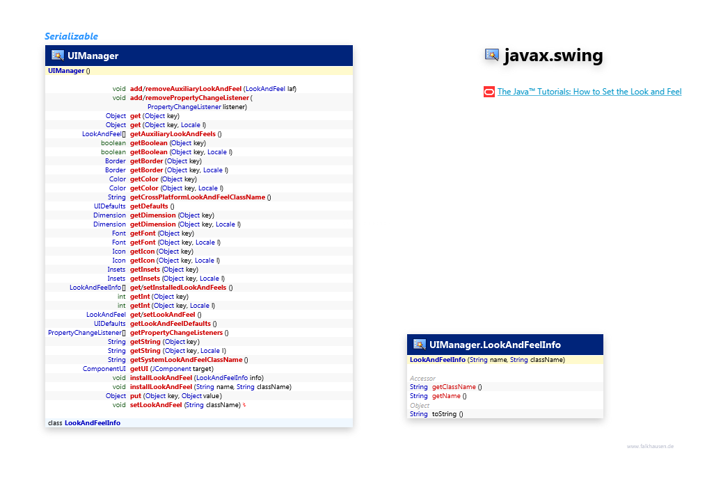Viewport: 714px width, 478px height.
Task: Click the LookAndFeelInfo[] return type
Action: pyautogui.click(x=97, y=288)
